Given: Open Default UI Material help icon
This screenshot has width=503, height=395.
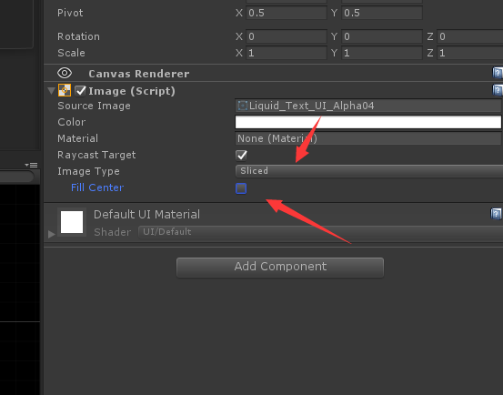Looking at the screenshot, I should click(x=496, y=214).
